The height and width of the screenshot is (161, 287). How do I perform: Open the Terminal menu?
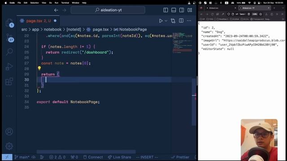[65, 3]
